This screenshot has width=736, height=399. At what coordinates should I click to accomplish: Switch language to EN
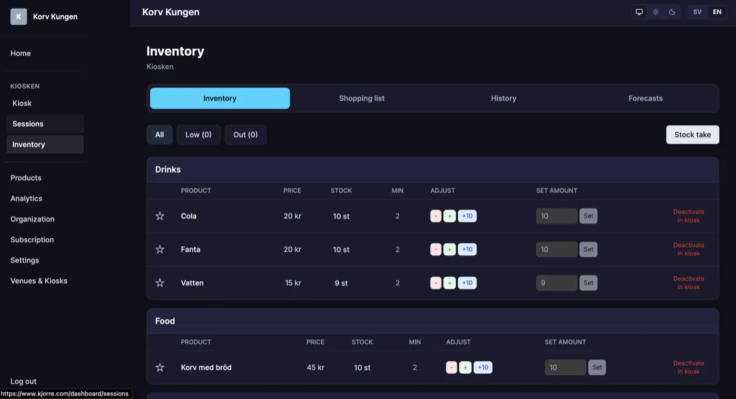[x=717, y=12]
